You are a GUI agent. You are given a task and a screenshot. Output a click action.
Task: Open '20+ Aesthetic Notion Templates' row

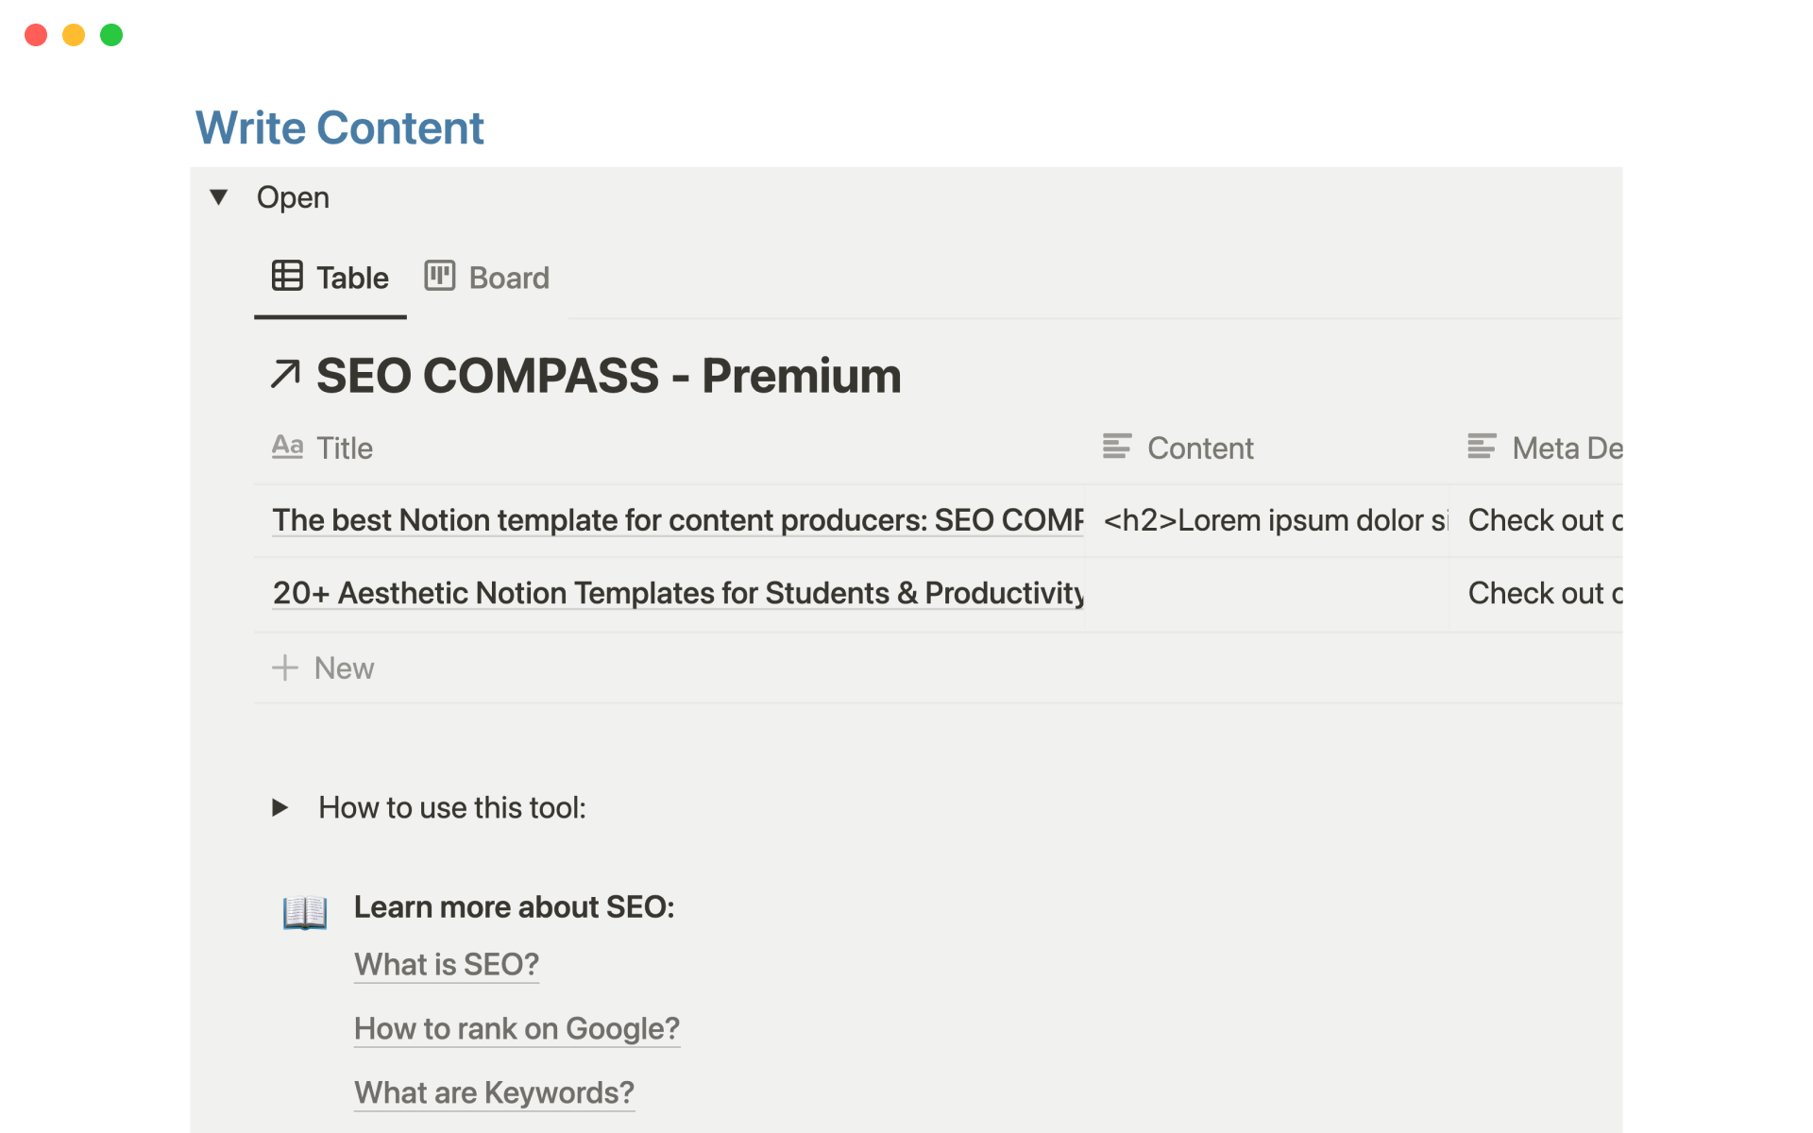(676, 593)
